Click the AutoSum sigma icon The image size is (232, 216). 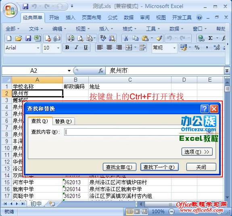(x=210, y=38)
